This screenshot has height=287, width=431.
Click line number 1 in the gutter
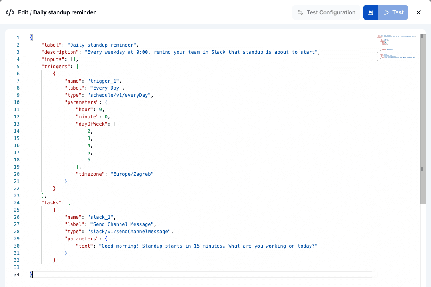18,38
